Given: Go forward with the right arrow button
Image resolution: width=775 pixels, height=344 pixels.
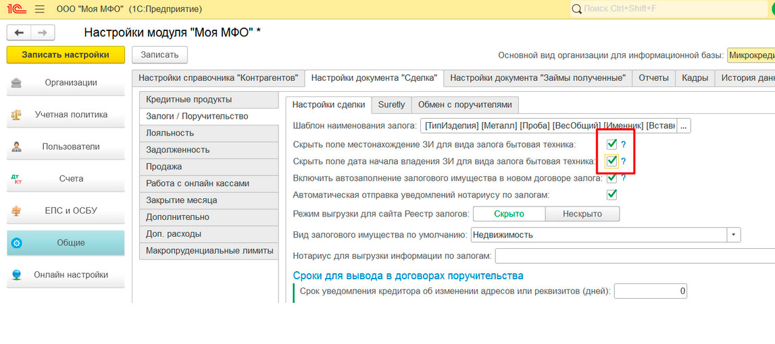Looking at the screenshot, I should (43, 32).
